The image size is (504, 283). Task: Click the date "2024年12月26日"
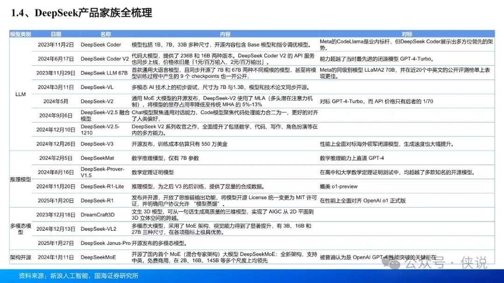56,144
